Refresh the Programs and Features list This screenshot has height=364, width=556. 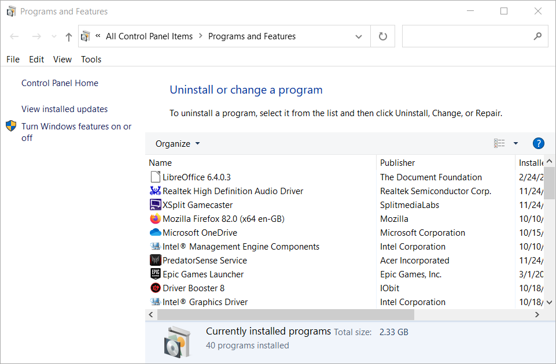[x=382, y=36]
